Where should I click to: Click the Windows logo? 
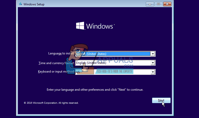95,26
